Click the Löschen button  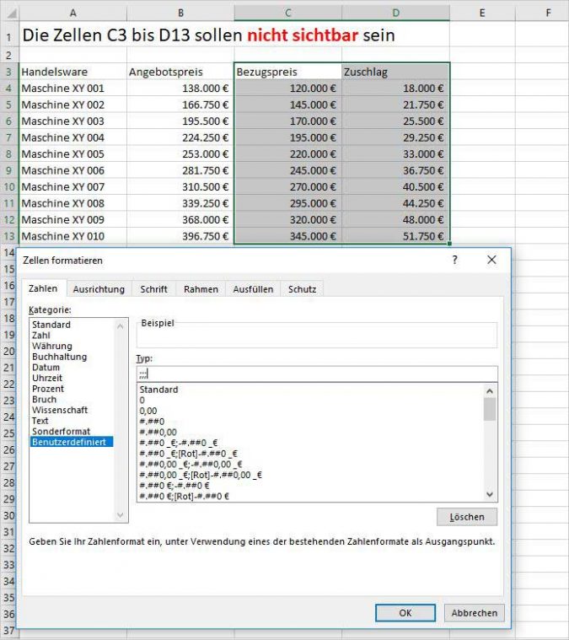[x=467, y=517]
